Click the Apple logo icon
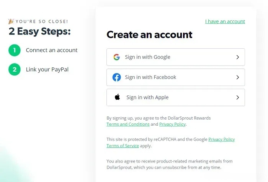 pyautogui.click(x=117, y=97)
